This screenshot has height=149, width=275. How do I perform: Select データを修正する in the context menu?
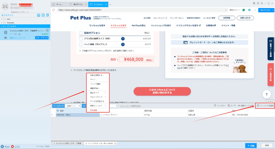(x=98, y=102)
